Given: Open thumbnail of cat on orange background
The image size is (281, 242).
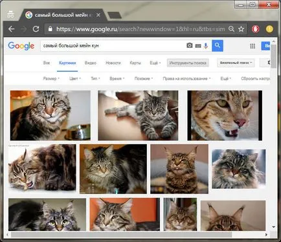Looking at the screenshot, I should coord(125,214).
